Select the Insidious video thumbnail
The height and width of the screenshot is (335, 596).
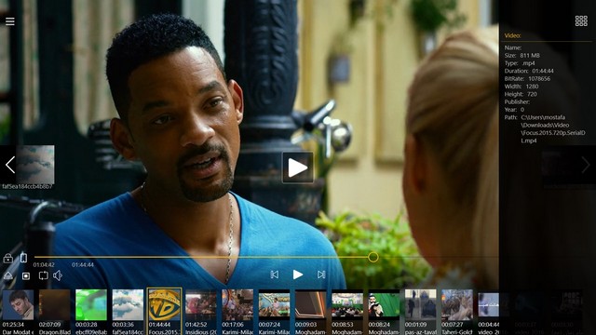click(201, 312)
